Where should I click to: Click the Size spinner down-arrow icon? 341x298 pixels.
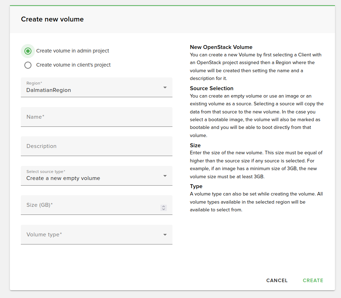(x=163, y=209)
